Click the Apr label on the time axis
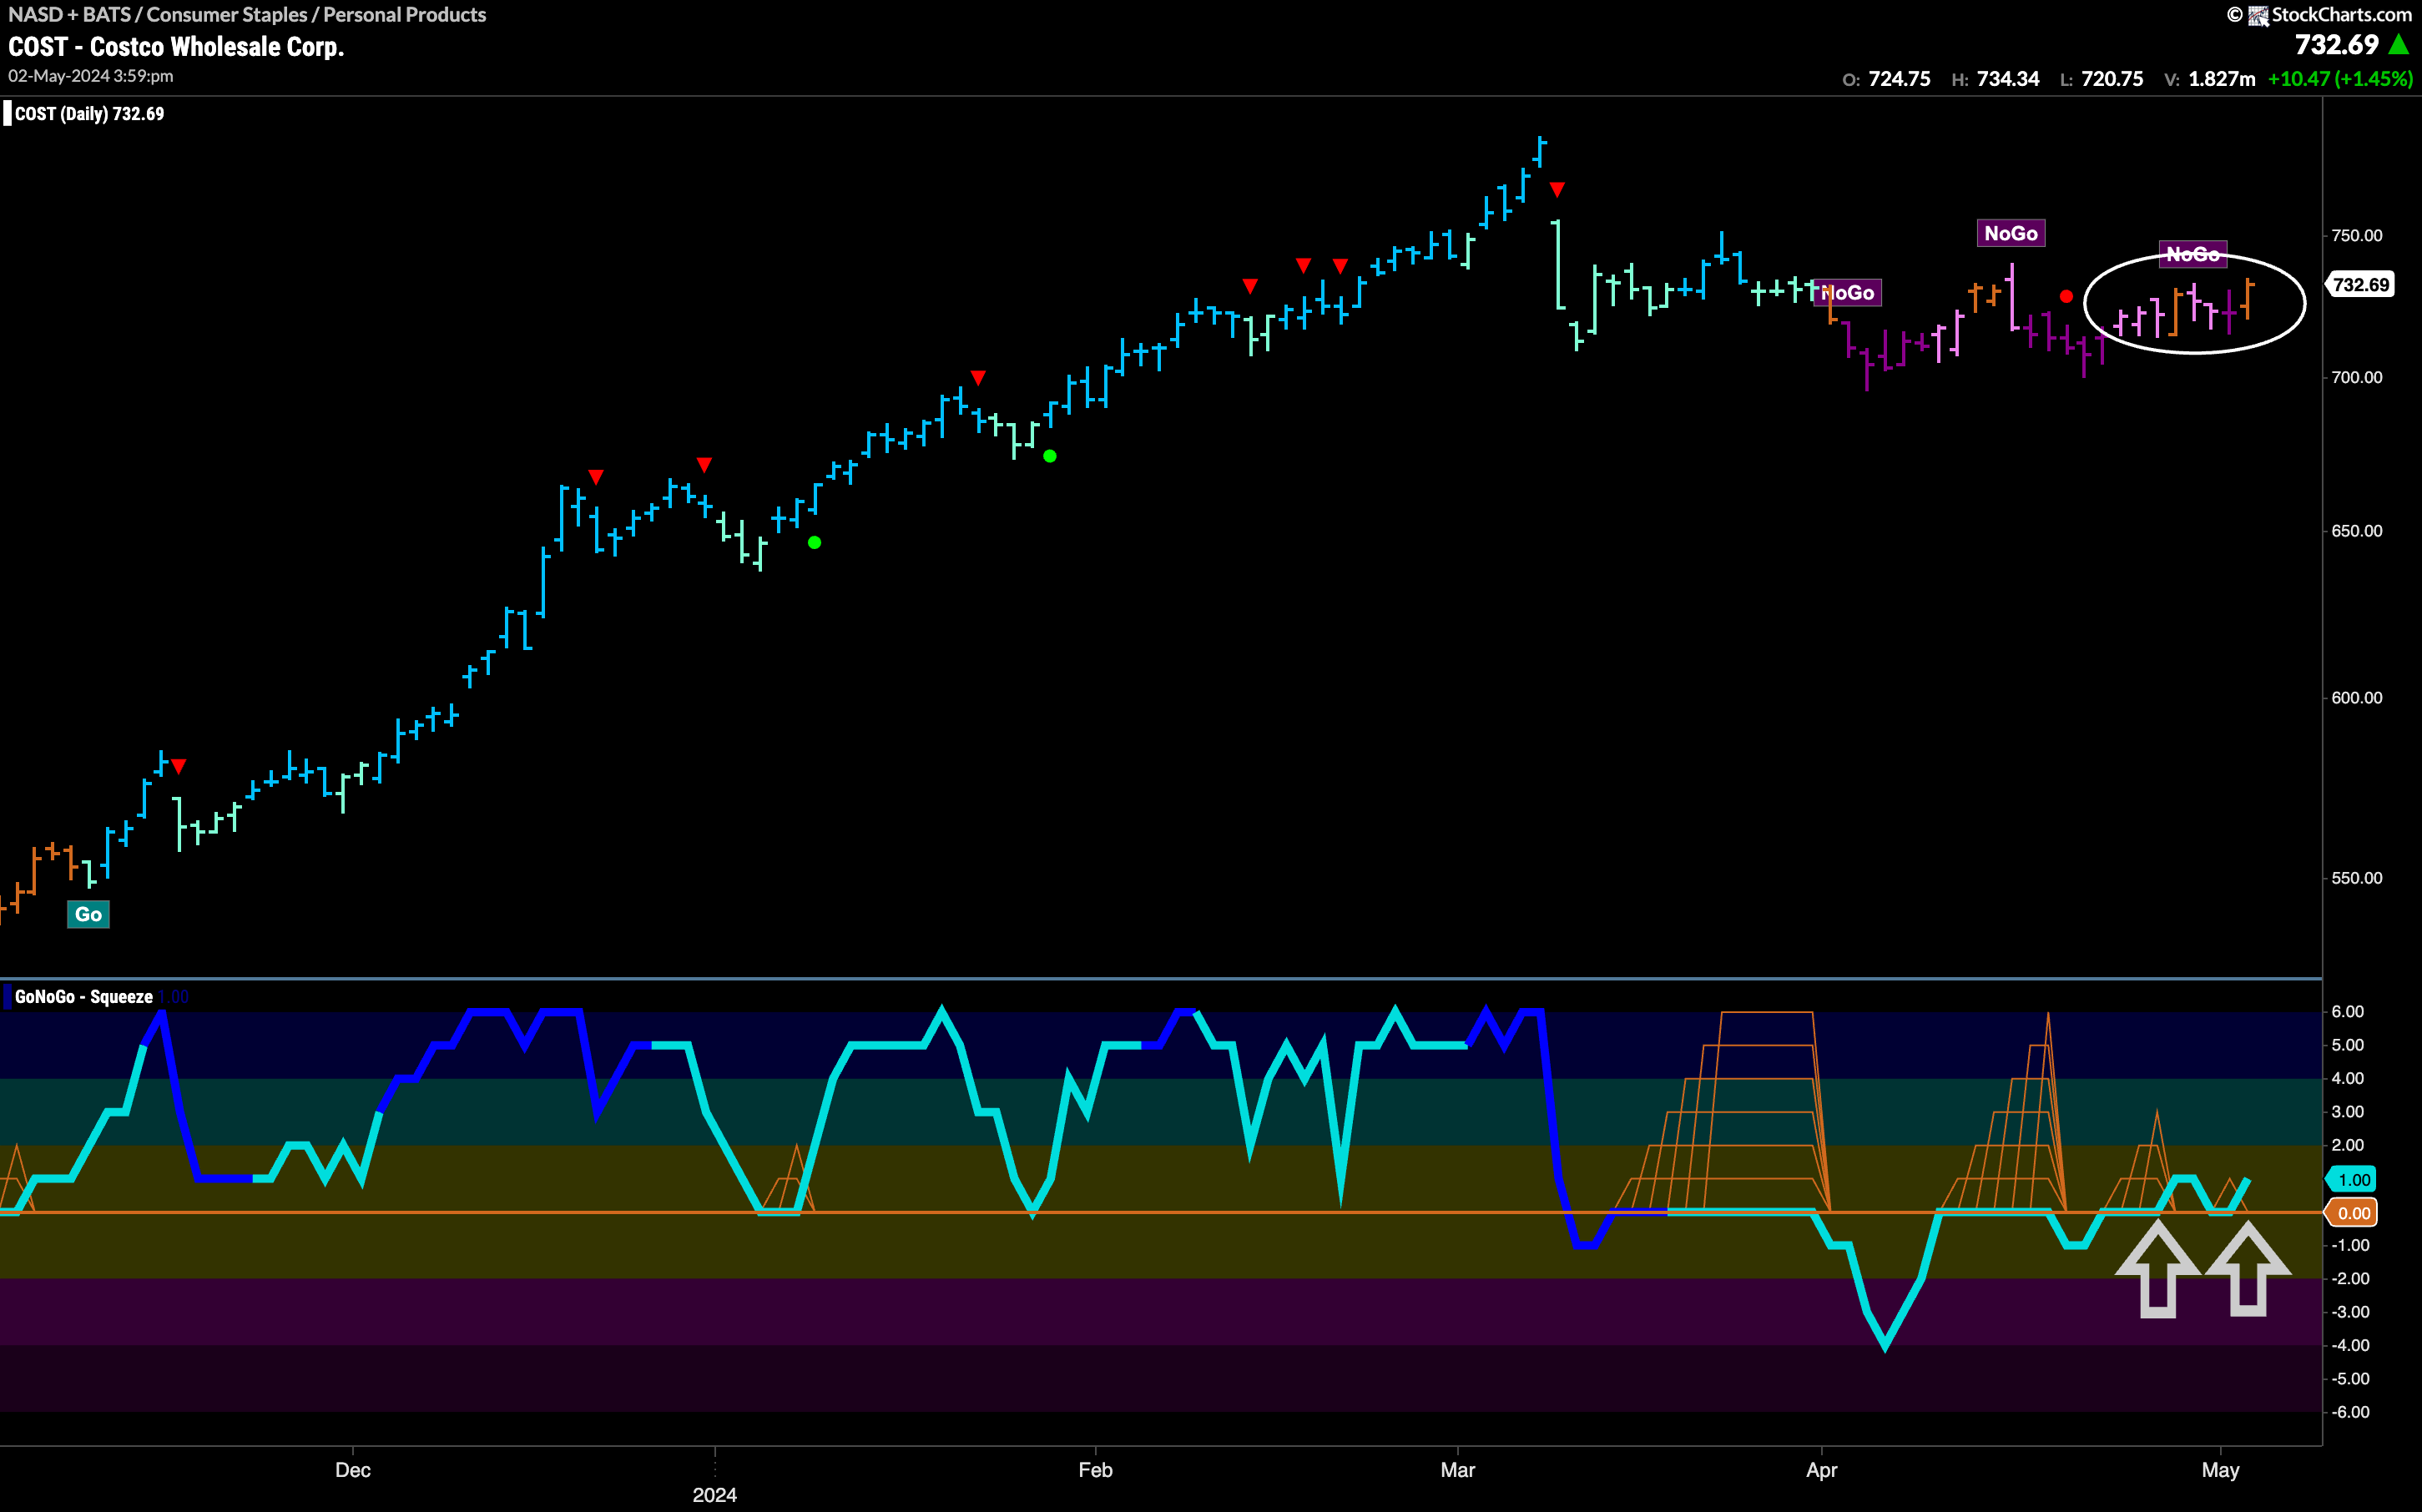 pyautogui.click(x=1822, y=1470)
